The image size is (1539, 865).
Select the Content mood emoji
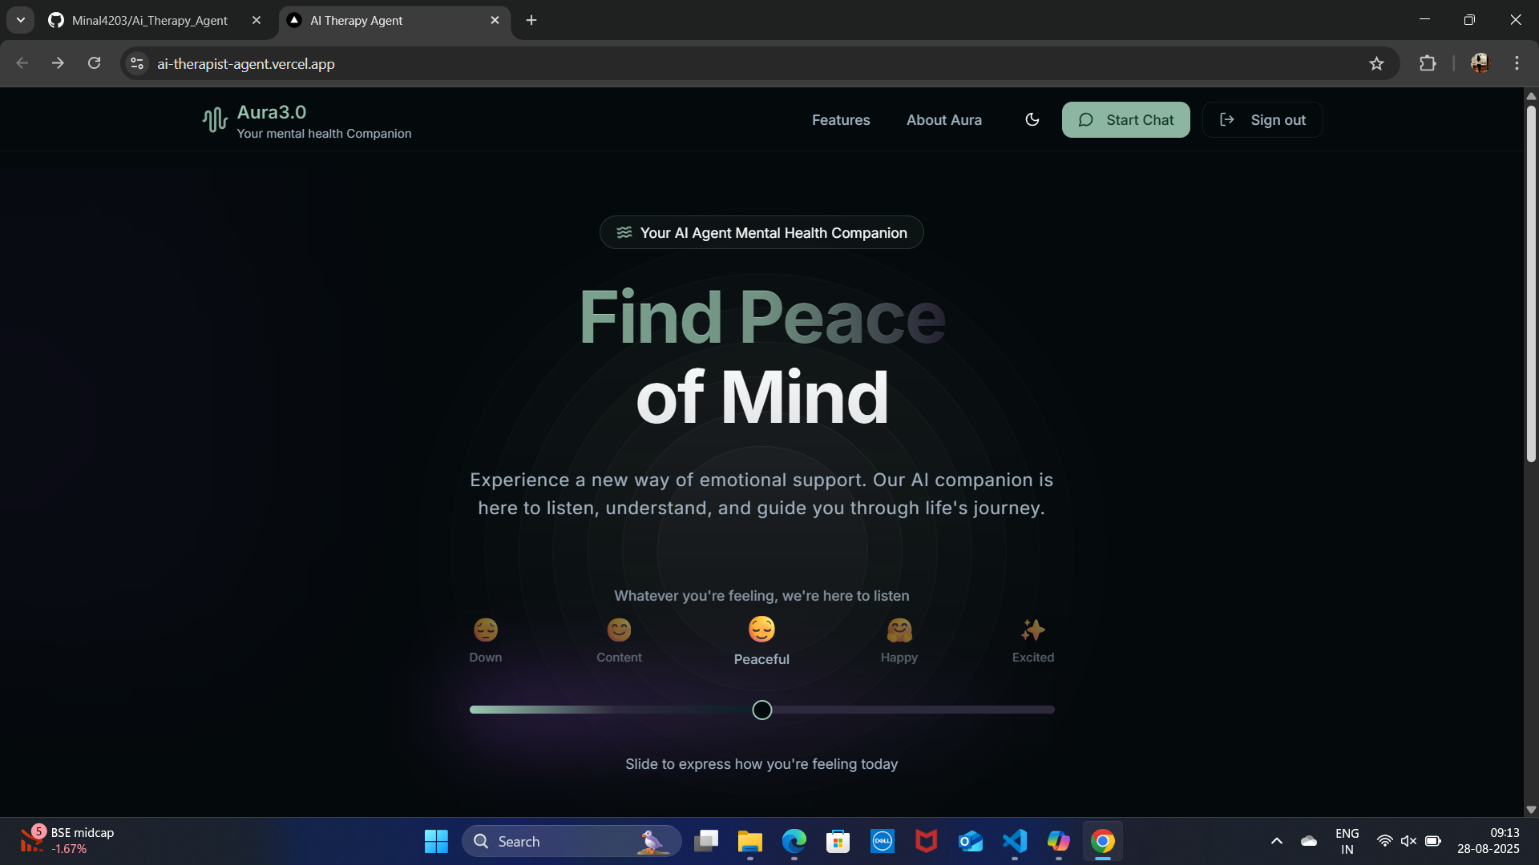click(618, 630)
